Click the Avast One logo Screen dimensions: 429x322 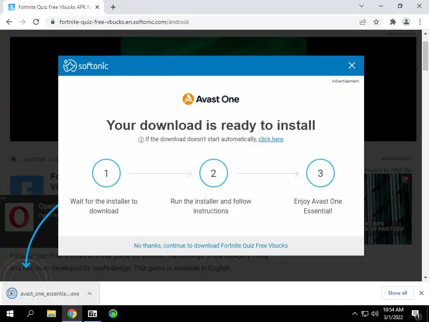(x=211, y=99)
